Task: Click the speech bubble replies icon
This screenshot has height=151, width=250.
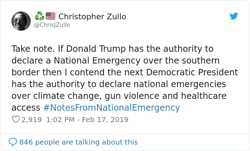Action: [13, 142]
